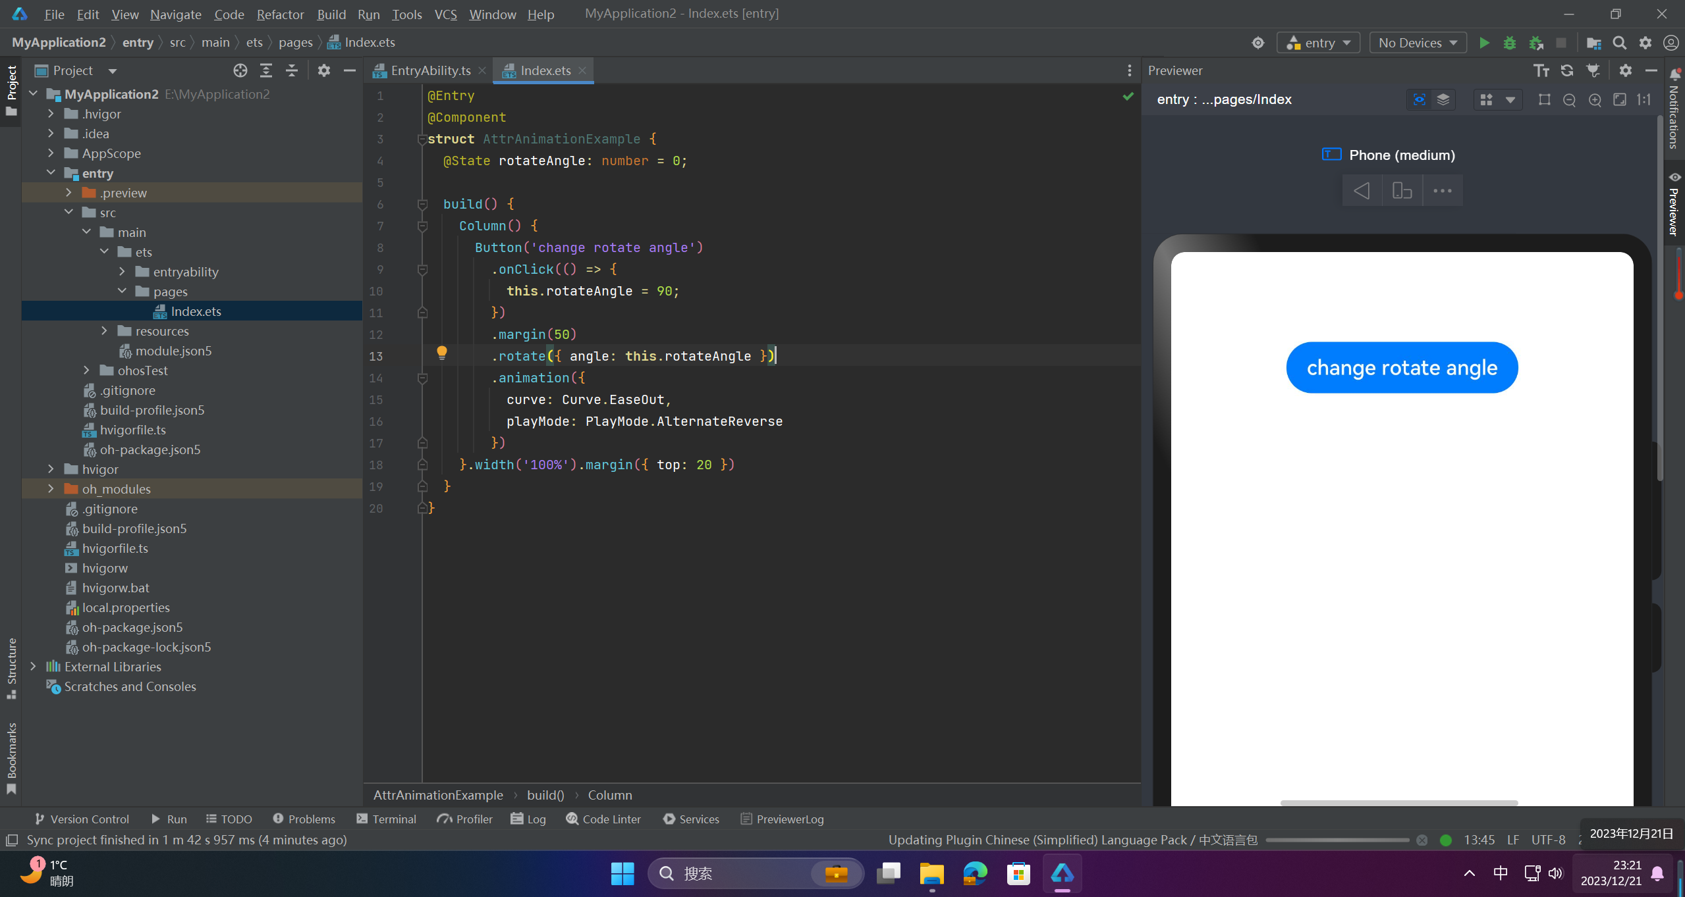Expand External Libraries node
The height and width of the screenshot is (897, 1685).
point(33,667)
